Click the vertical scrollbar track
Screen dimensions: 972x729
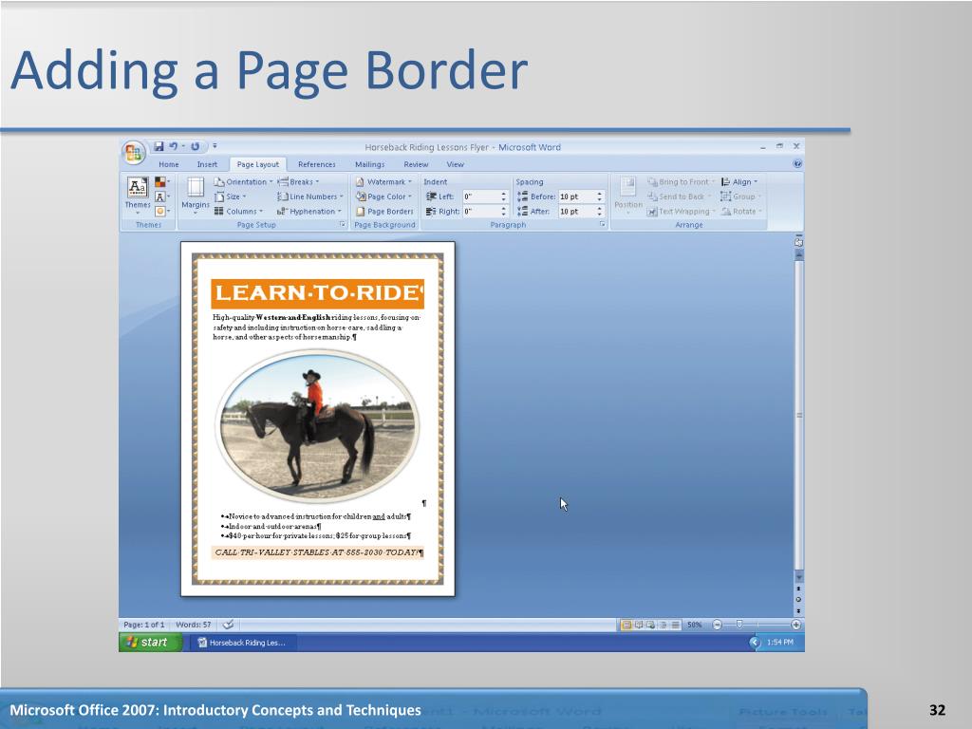[x=799, y=416]
